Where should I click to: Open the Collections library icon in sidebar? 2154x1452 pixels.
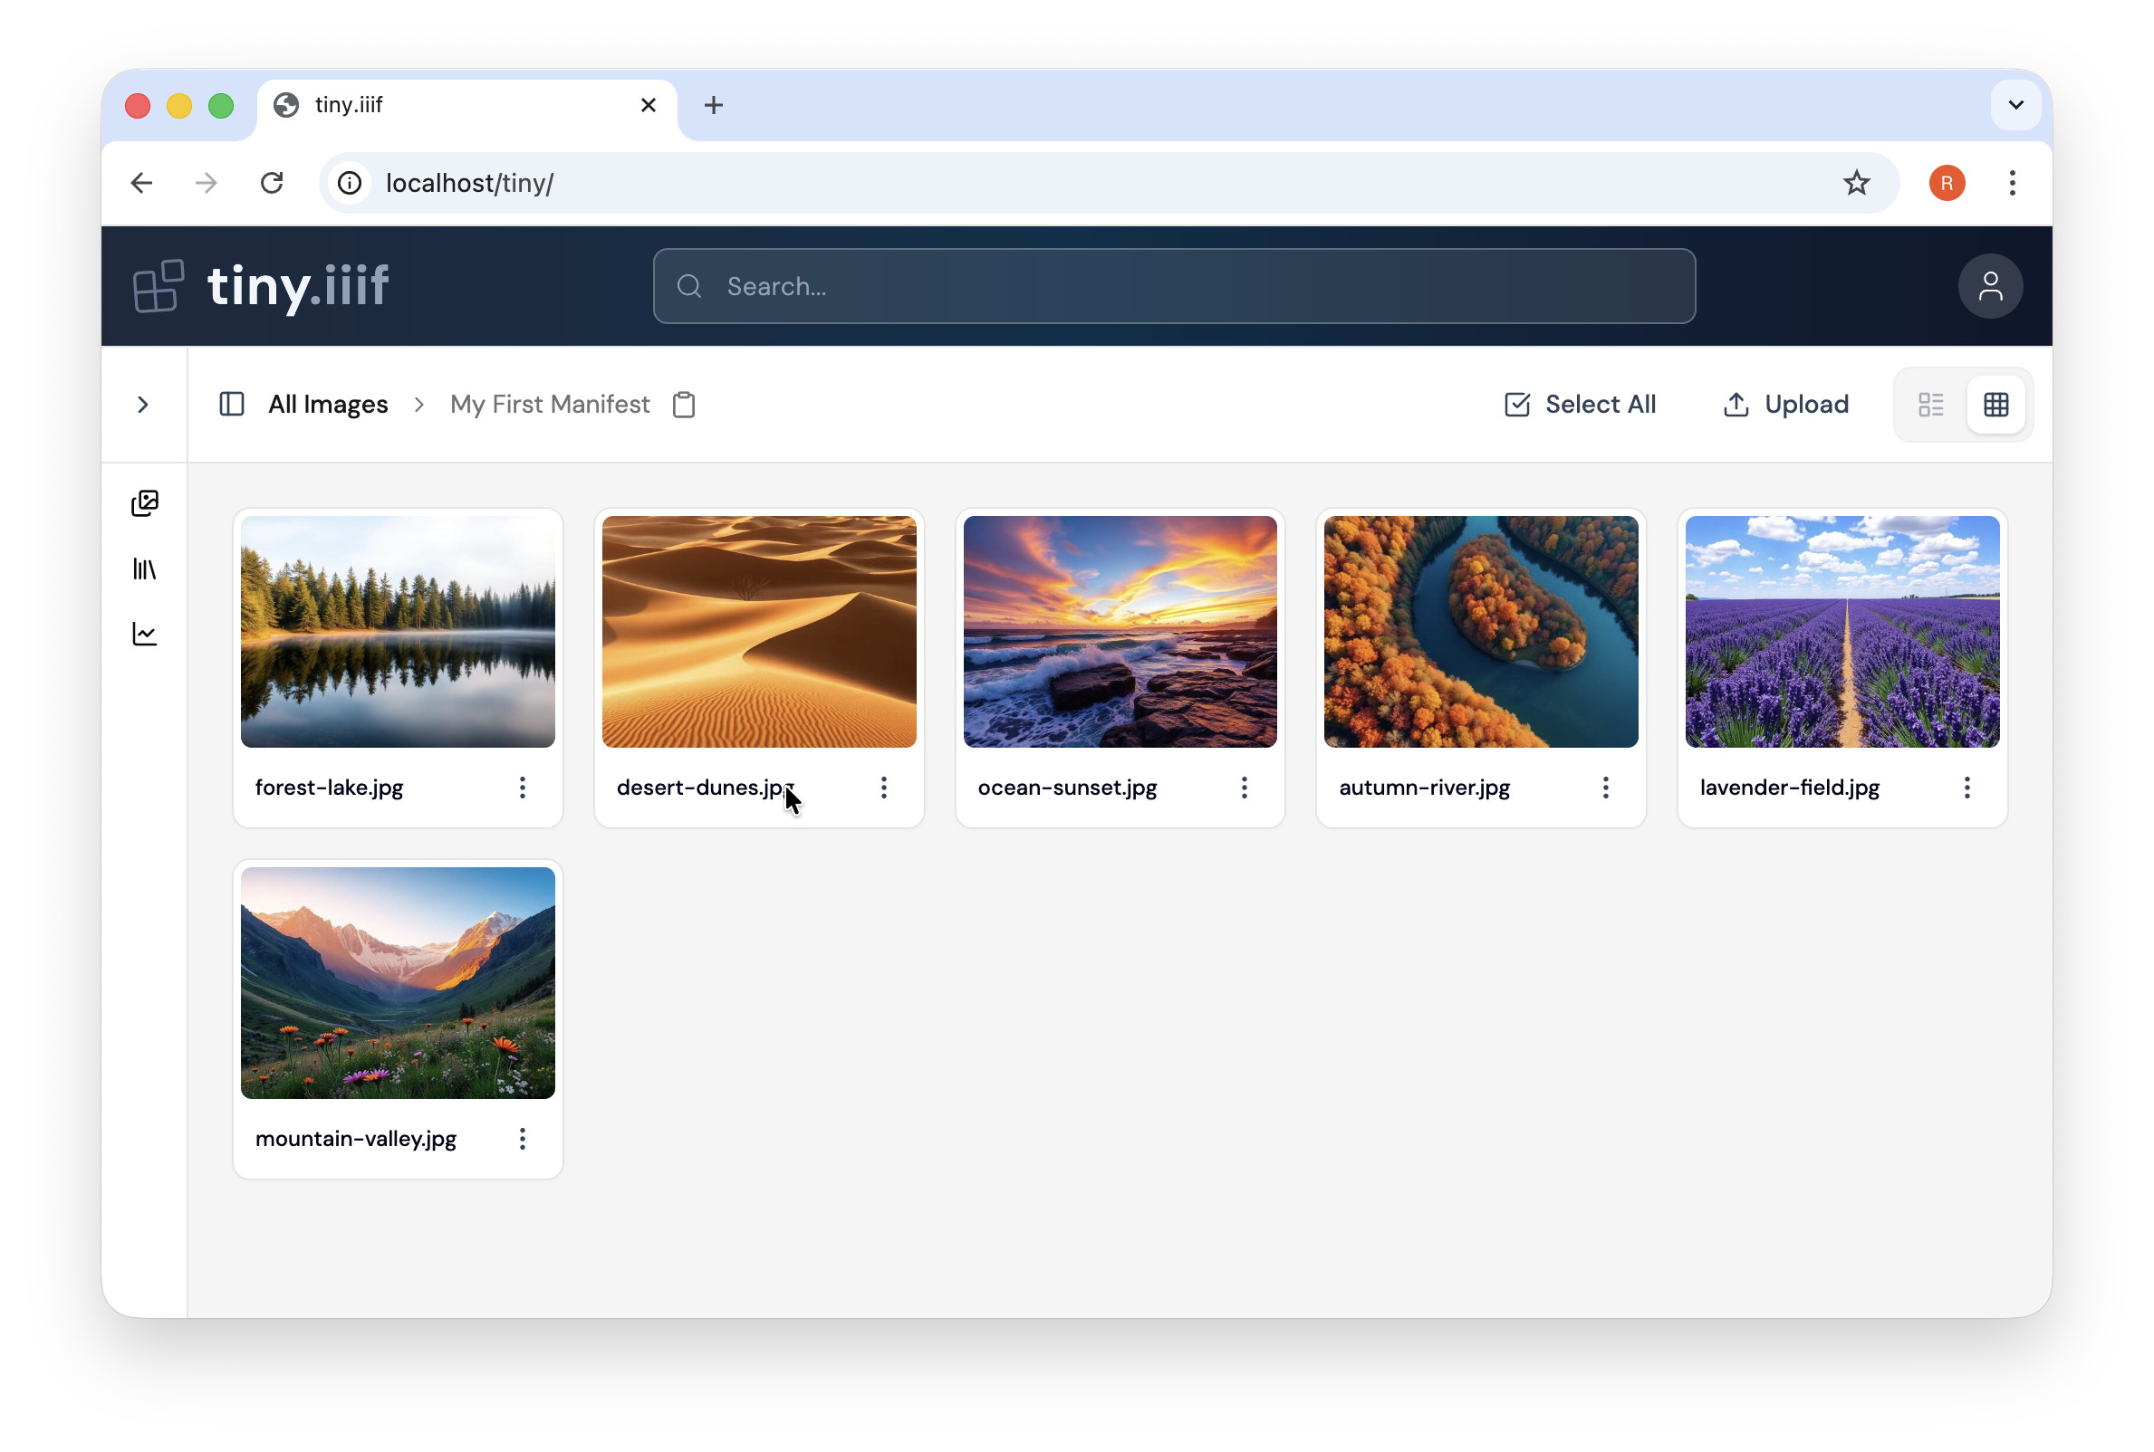click(145, 569)
